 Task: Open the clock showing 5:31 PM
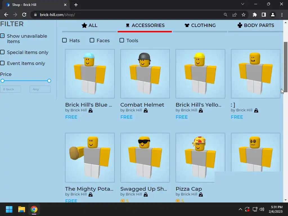[276, 209]
